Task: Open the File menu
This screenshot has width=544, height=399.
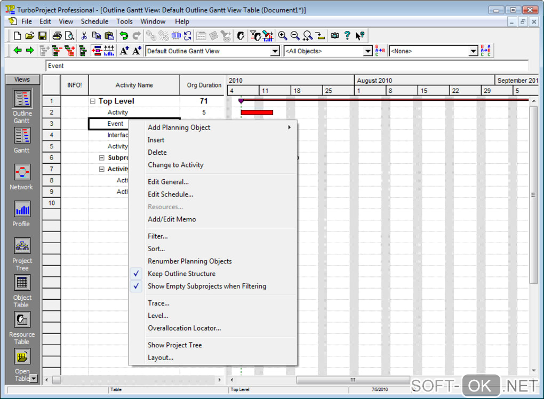Action: pyautogui.click(x=26, y=21)
